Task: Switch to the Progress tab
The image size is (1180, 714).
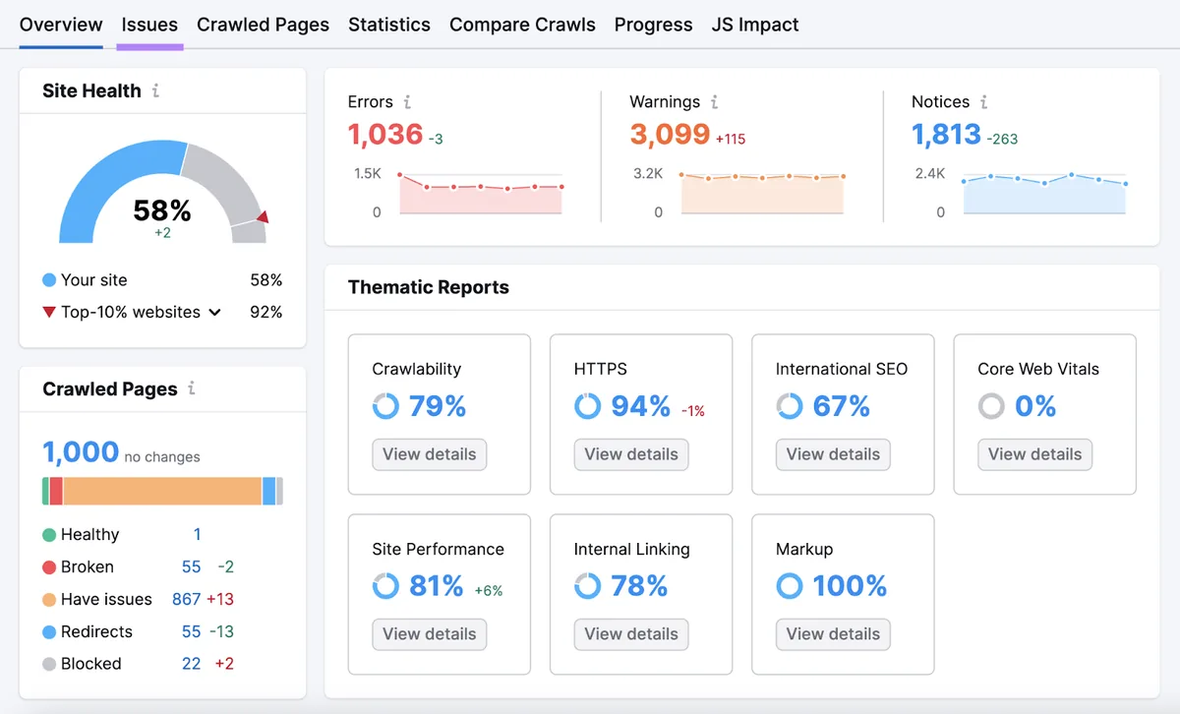Action: (x=653, y=25)
